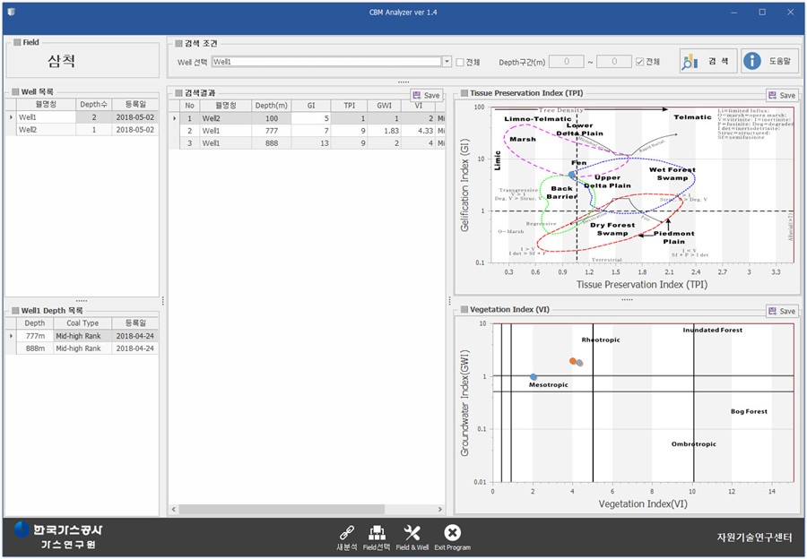Click the blue data point near Mesotropic
The width and height of the screenshot is (807, 559).
534,377
